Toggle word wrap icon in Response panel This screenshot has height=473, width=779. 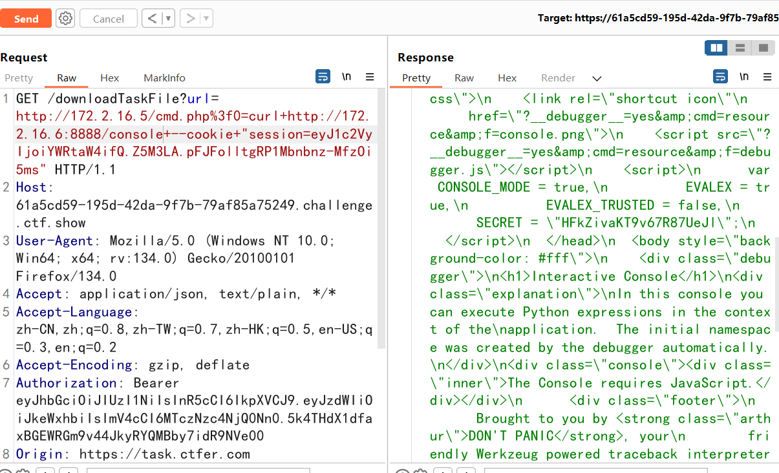[x=720, y=77]
